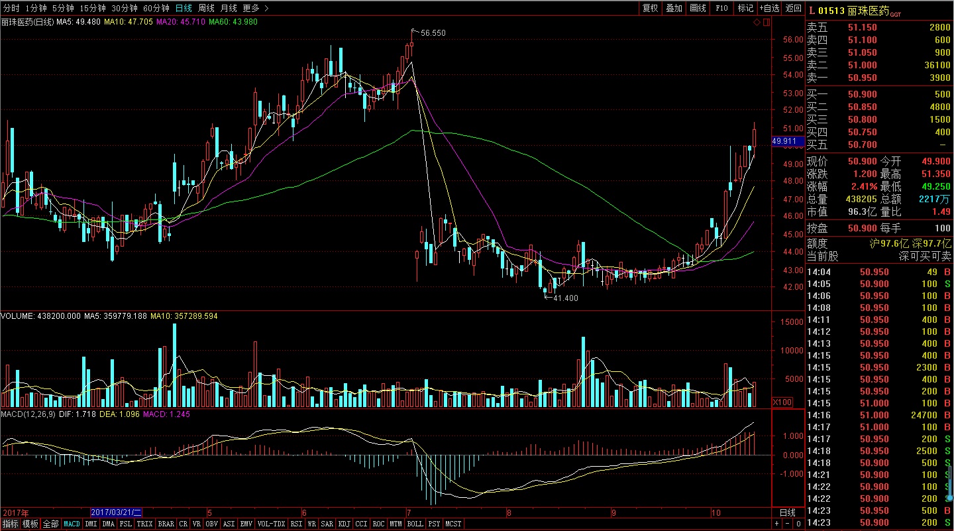
Task: Click the 0 reset button at bottom right
Action: pyautogui.click(x=798, y=524)
